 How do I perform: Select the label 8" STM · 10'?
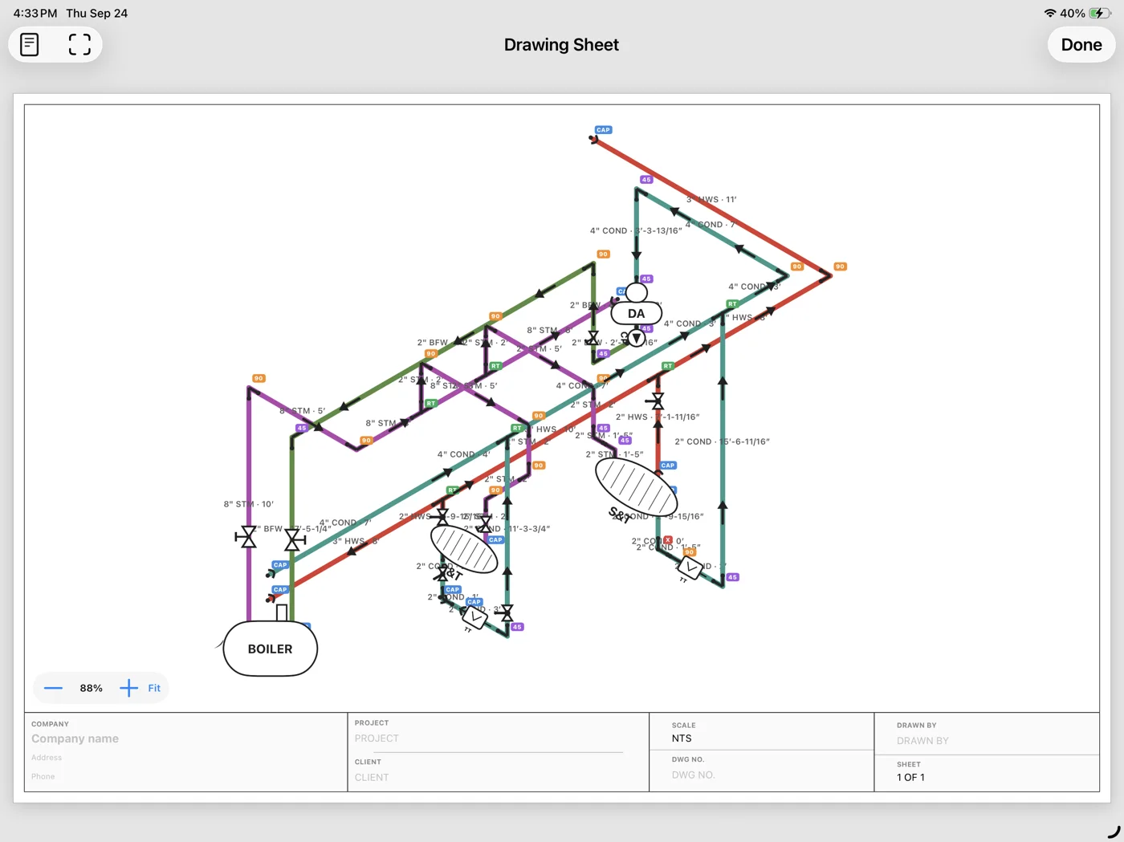tap(248, 504)
